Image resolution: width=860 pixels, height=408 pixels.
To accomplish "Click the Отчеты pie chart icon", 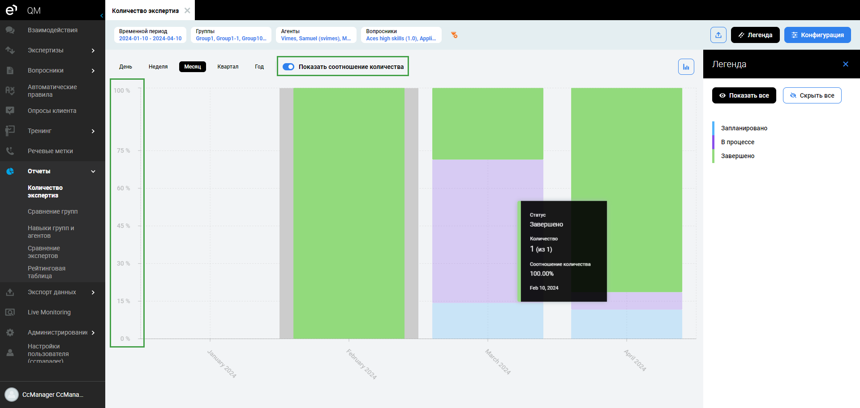I will pyautogui.click(x=10, y=171).
